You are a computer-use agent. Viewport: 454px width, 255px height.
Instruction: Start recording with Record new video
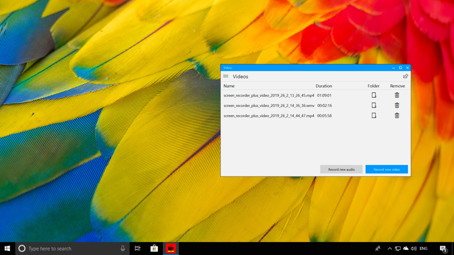[x=386, y=169]
